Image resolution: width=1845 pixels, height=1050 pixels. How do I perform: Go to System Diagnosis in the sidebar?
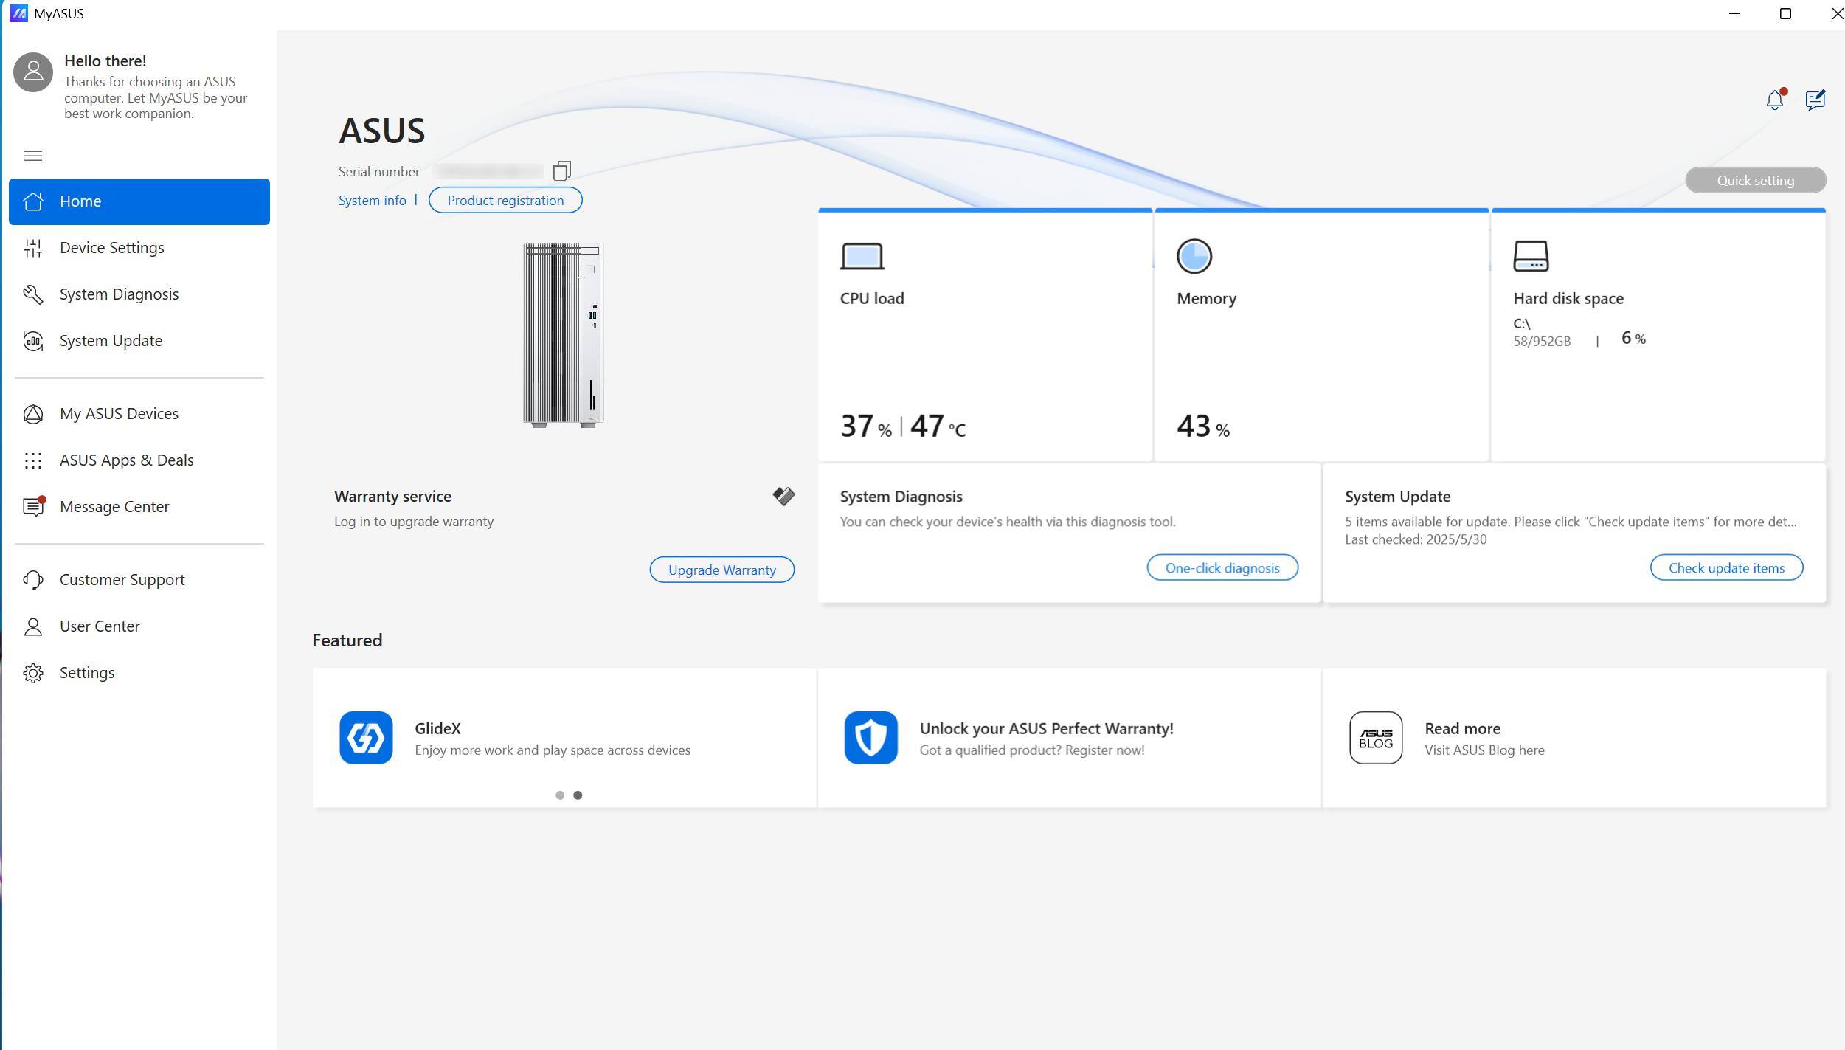[119, 294]
